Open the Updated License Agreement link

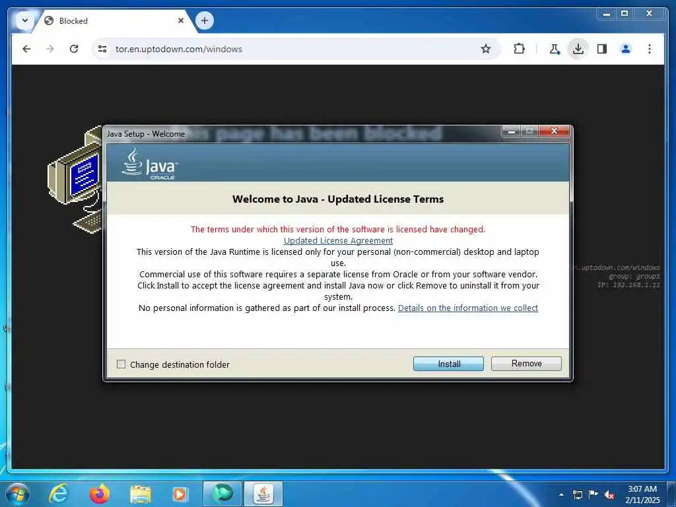[x=339, y=240]
